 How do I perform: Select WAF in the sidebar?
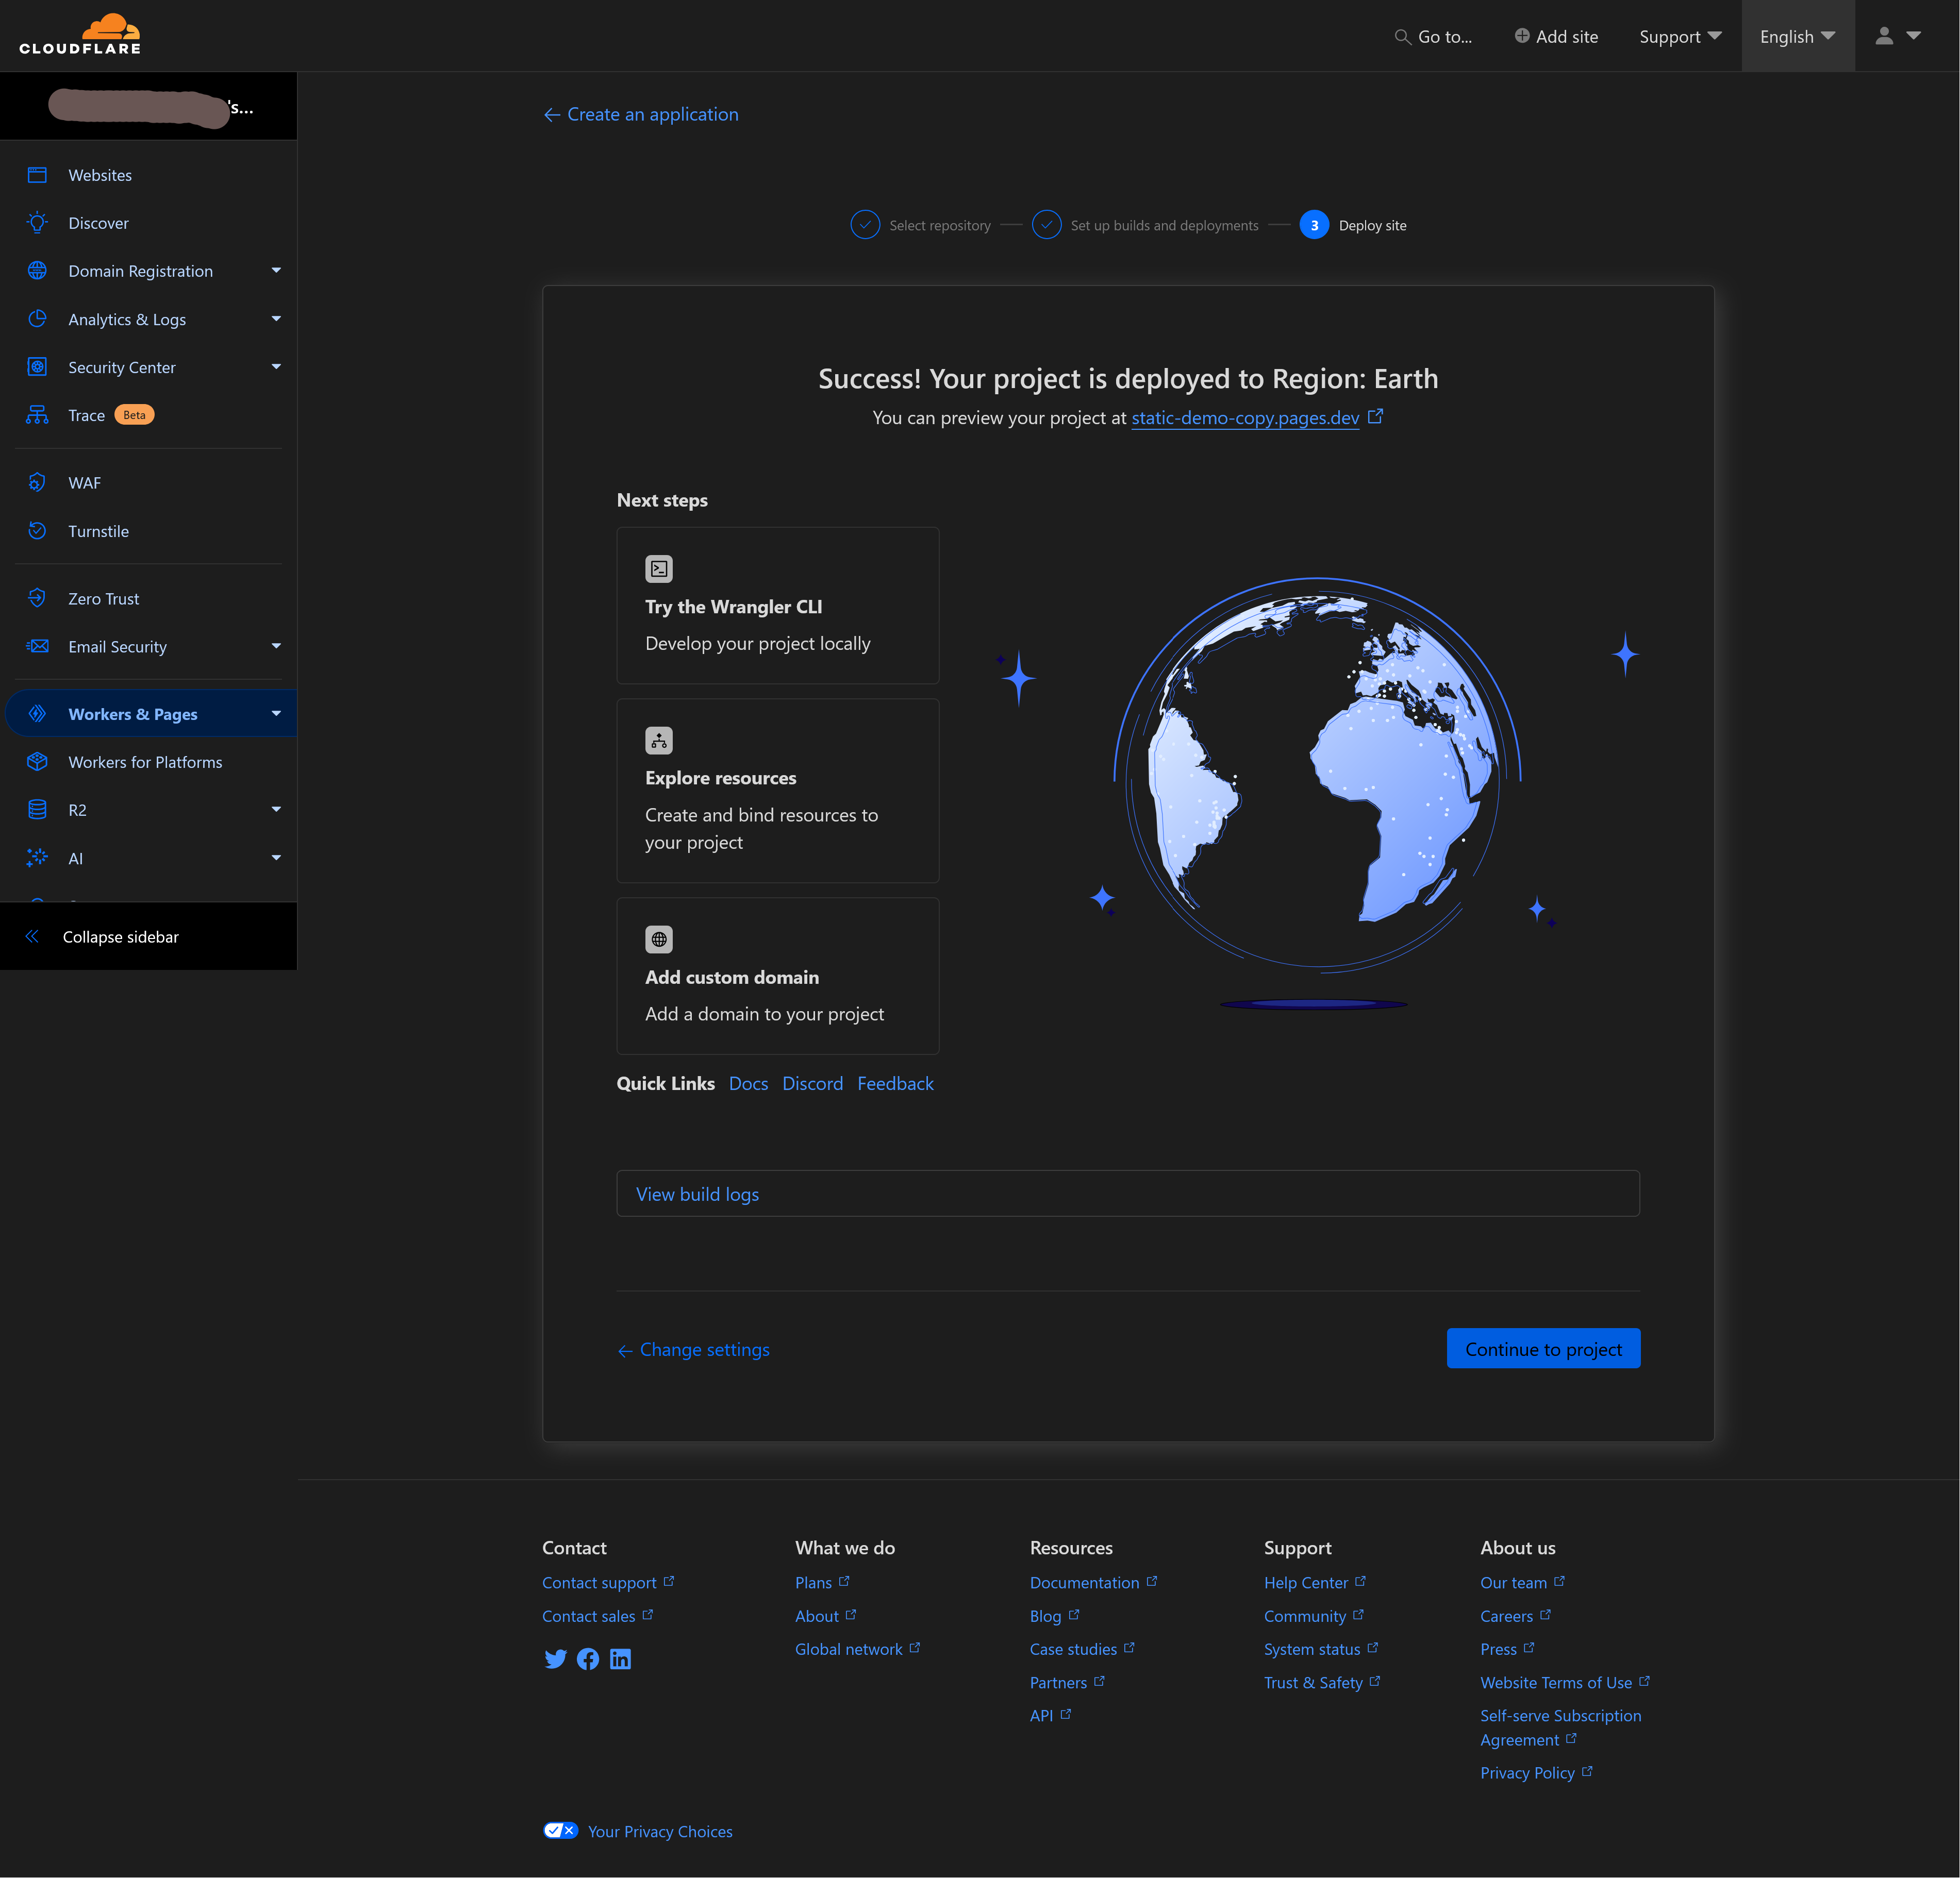click(x=84, y=482)
